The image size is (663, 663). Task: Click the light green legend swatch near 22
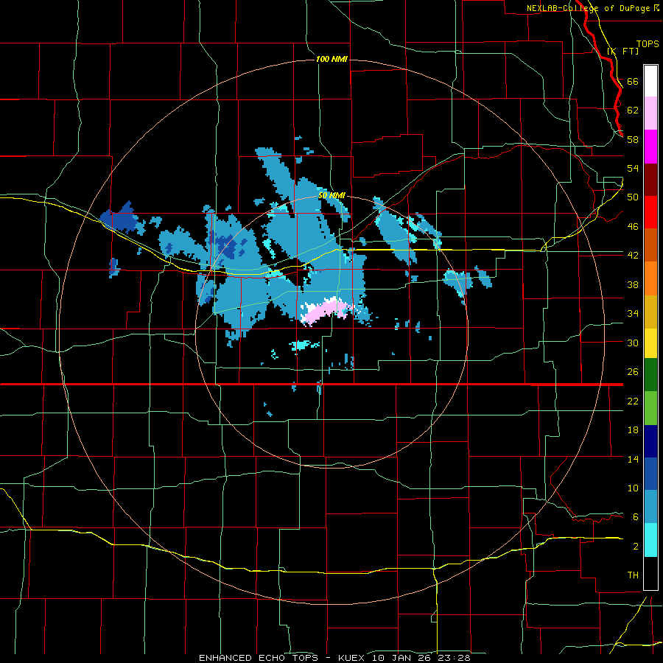[x=650, y=408]
